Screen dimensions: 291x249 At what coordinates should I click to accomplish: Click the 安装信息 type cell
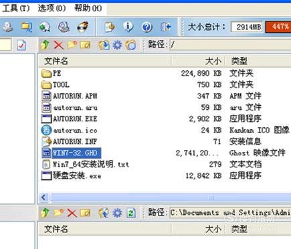coord(246,142)
